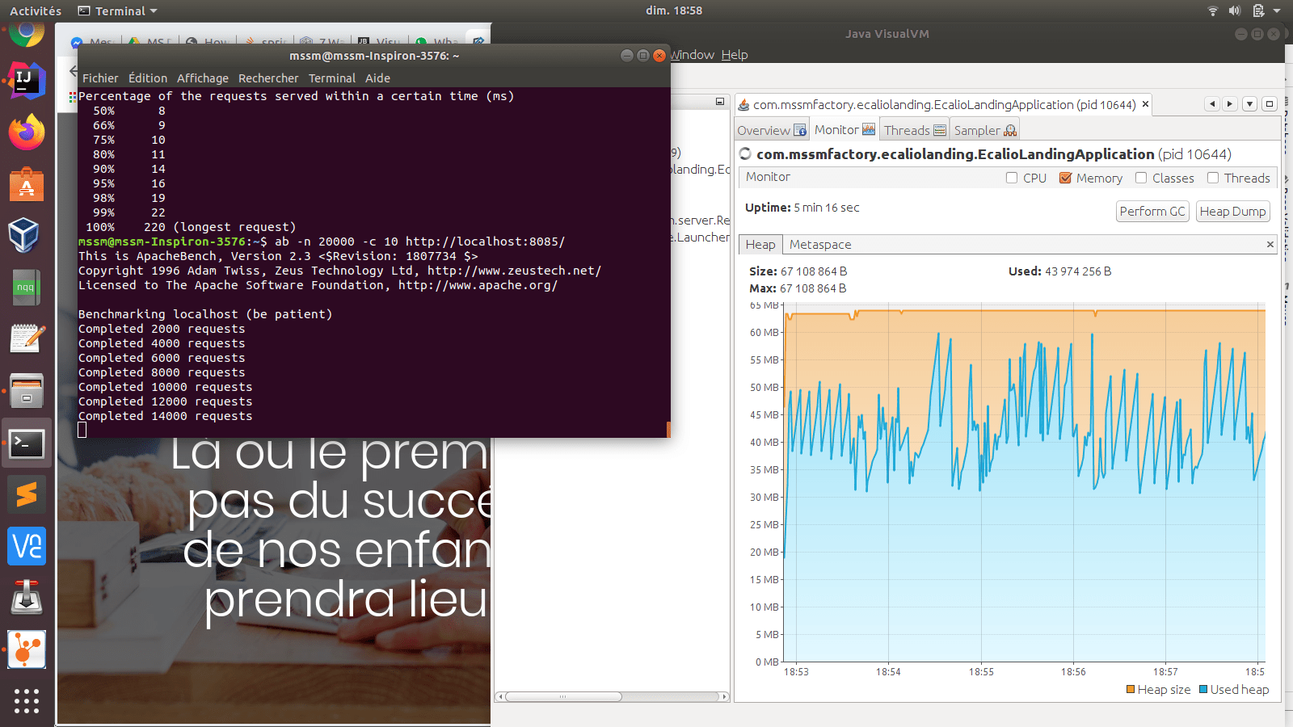
Task: Open the Affichage menu in Terminal
Action: [203, 78]
